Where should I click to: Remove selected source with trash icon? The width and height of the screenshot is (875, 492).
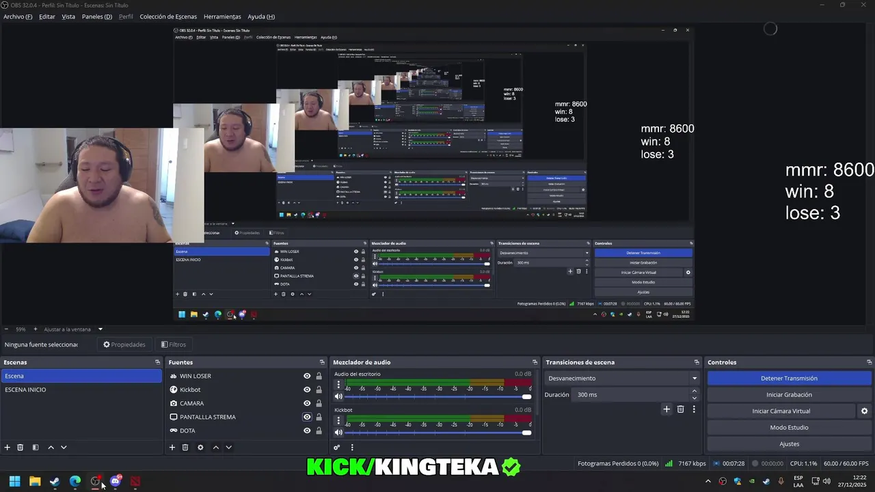point(185,448)
